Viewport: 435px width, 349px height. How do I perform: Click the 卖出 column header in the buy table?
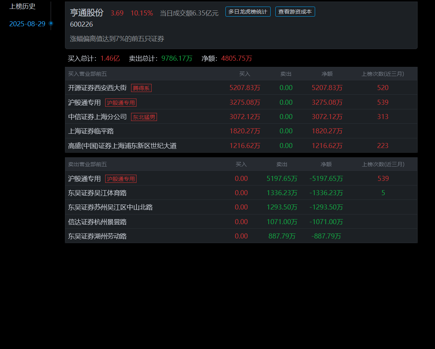[286, 74]
